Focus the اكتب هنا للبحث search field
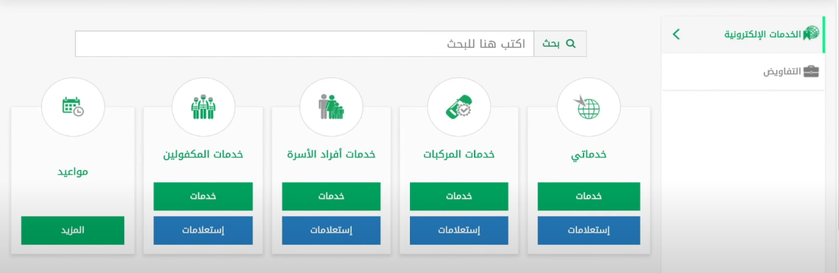 pos(305,43)
